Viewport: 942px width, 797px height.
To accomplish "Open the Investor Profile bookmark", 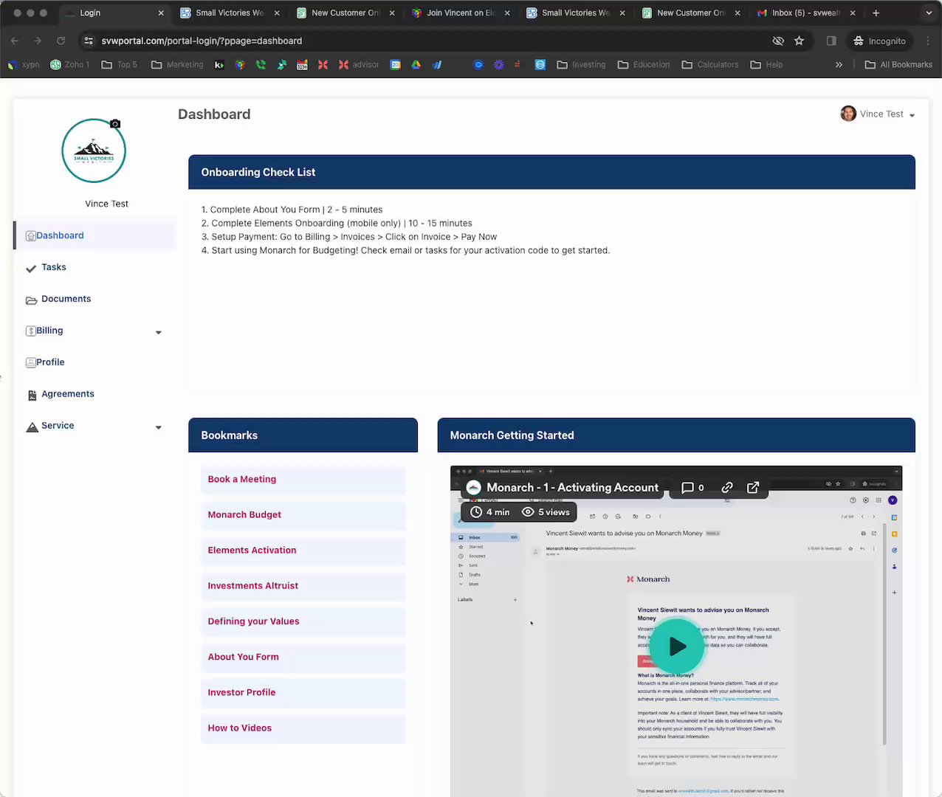I will [303, 692].
